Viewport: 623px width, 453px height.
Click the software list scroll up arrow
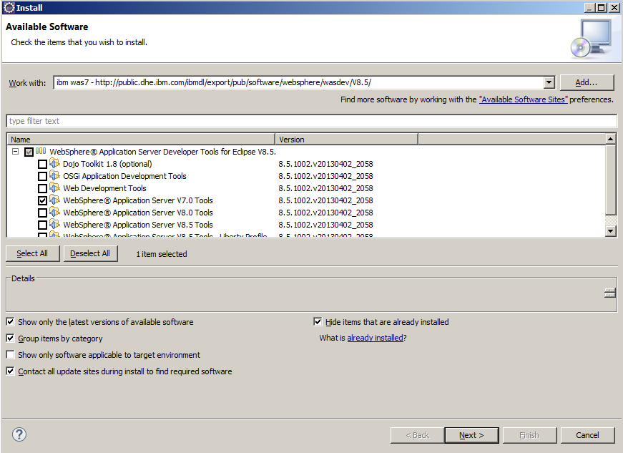point(610,139)
